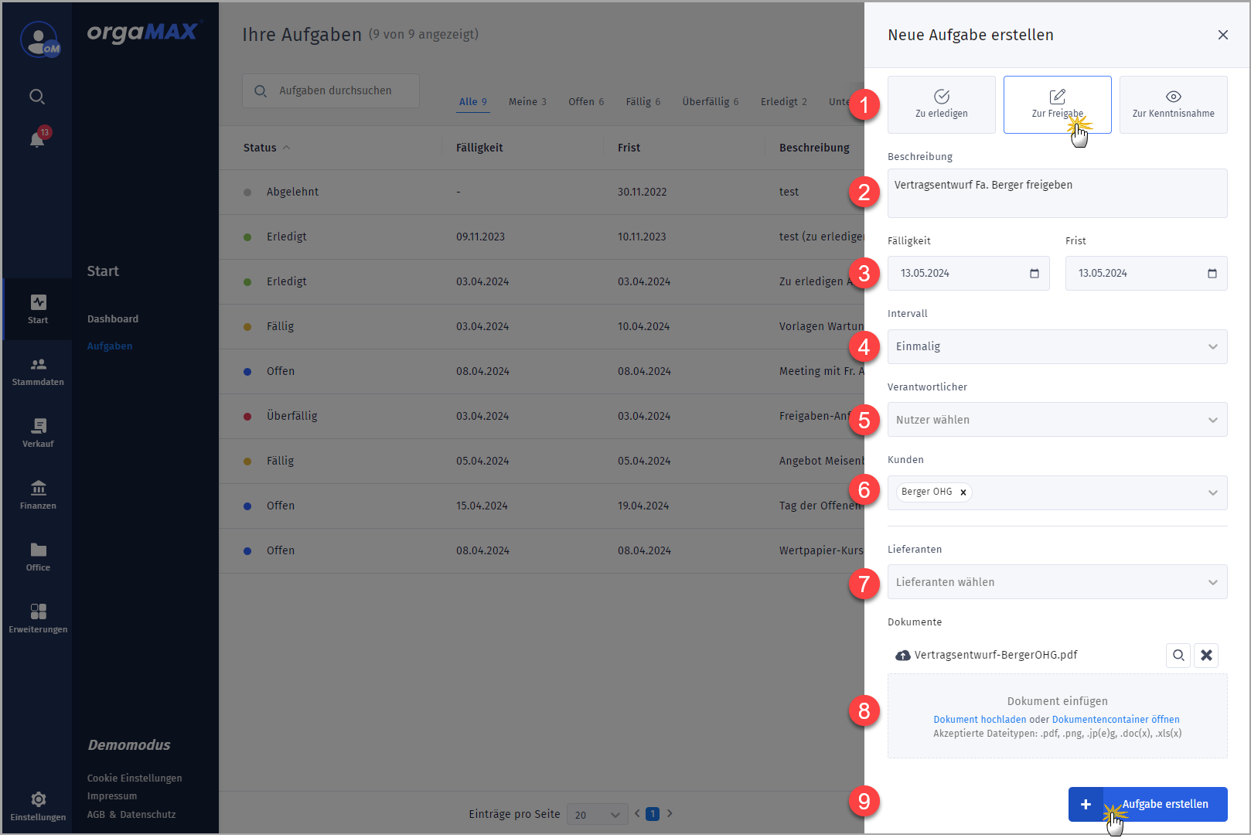This screenshot has width=1251, height=838.
Task: Click the Dokument einfügen drop area
Action: click(1058, 716)
